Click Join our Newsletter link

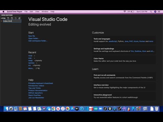36,98
